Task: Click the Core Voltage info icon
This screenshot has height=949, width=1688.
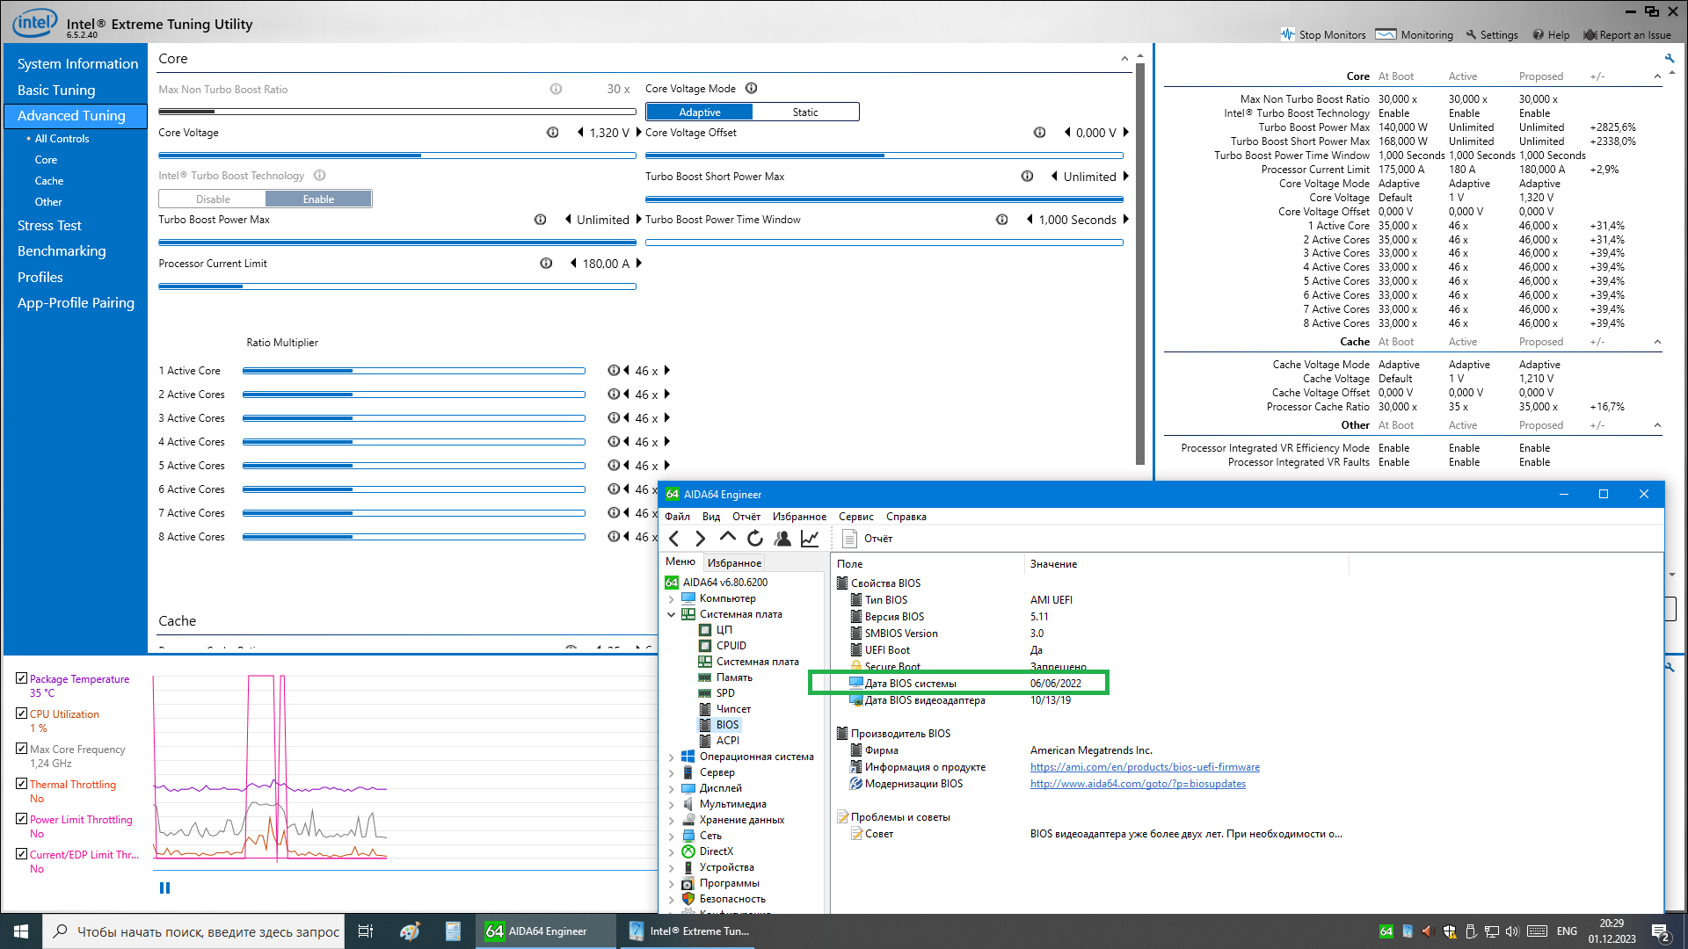Action: [552, 133]
